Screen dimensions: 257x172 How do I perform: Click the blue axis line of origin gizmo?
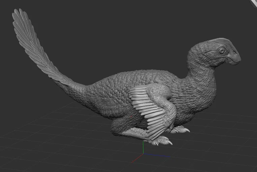[157, 155]
